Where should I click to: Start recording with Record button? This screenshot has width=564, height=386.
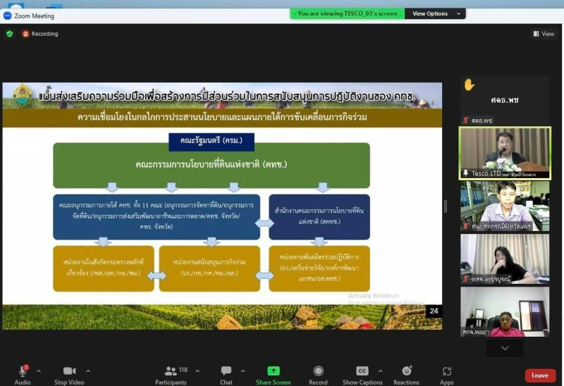tap(318, 373)
